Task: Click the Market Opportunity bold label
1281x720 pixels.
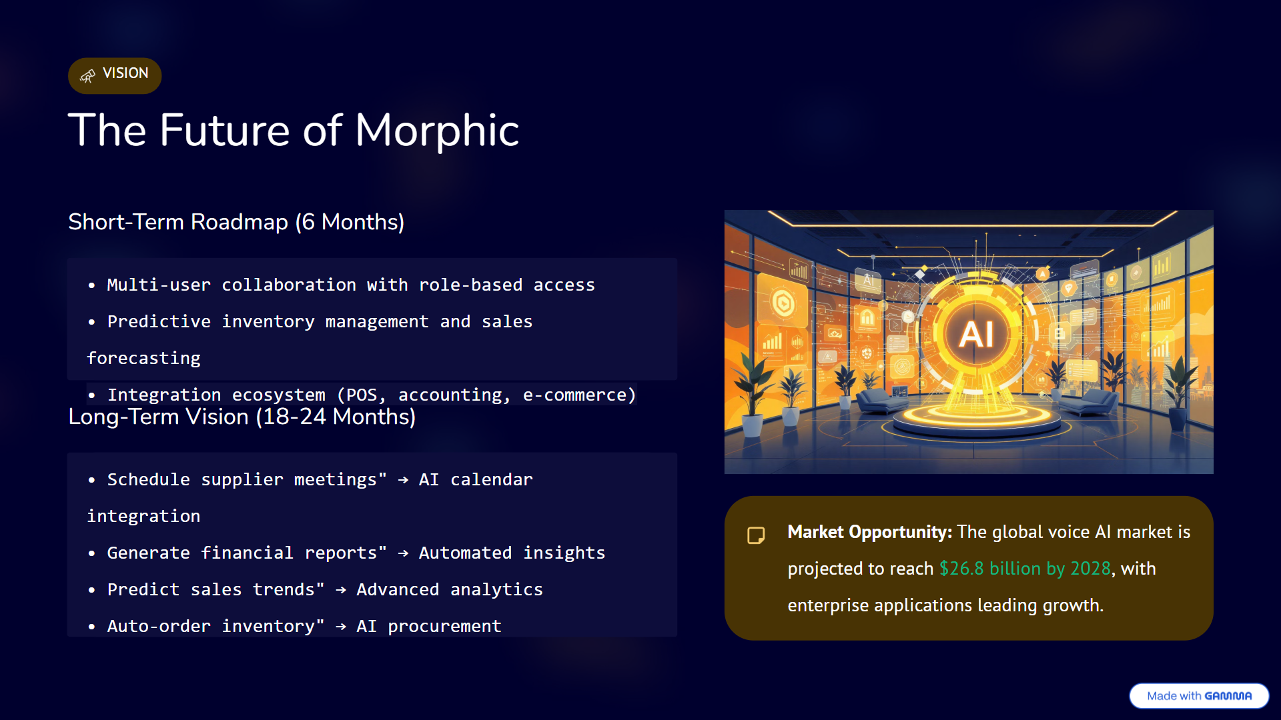Action: coord(869,532)
